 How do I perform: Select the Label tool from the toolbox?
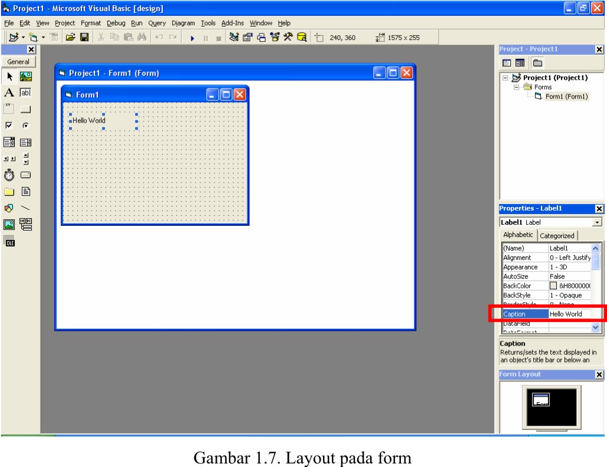click(x=9, y=92)
